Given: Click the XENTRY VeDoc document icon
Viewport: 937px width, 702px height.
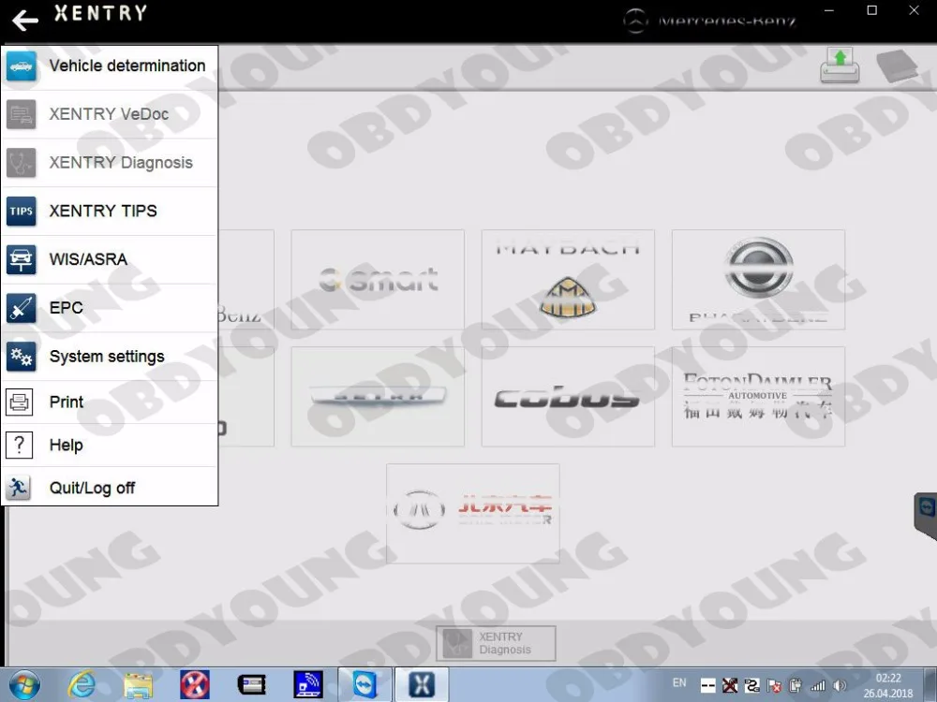Looking at the screenshot, I should (x=21, y=114).
